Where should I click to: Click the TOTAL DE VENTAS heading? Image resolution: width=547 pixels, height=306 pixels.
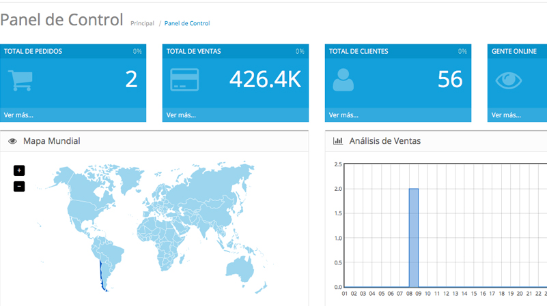194,51
